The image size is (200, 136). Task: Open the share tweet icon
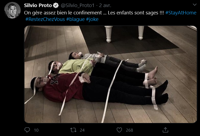coord(165,130)
